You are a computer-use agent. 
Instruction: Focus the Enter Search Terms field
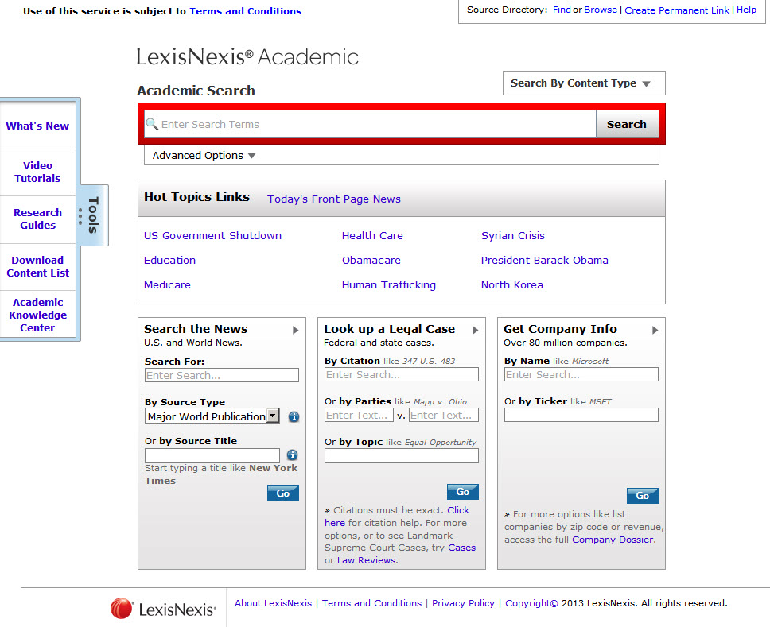pos(370,124)
